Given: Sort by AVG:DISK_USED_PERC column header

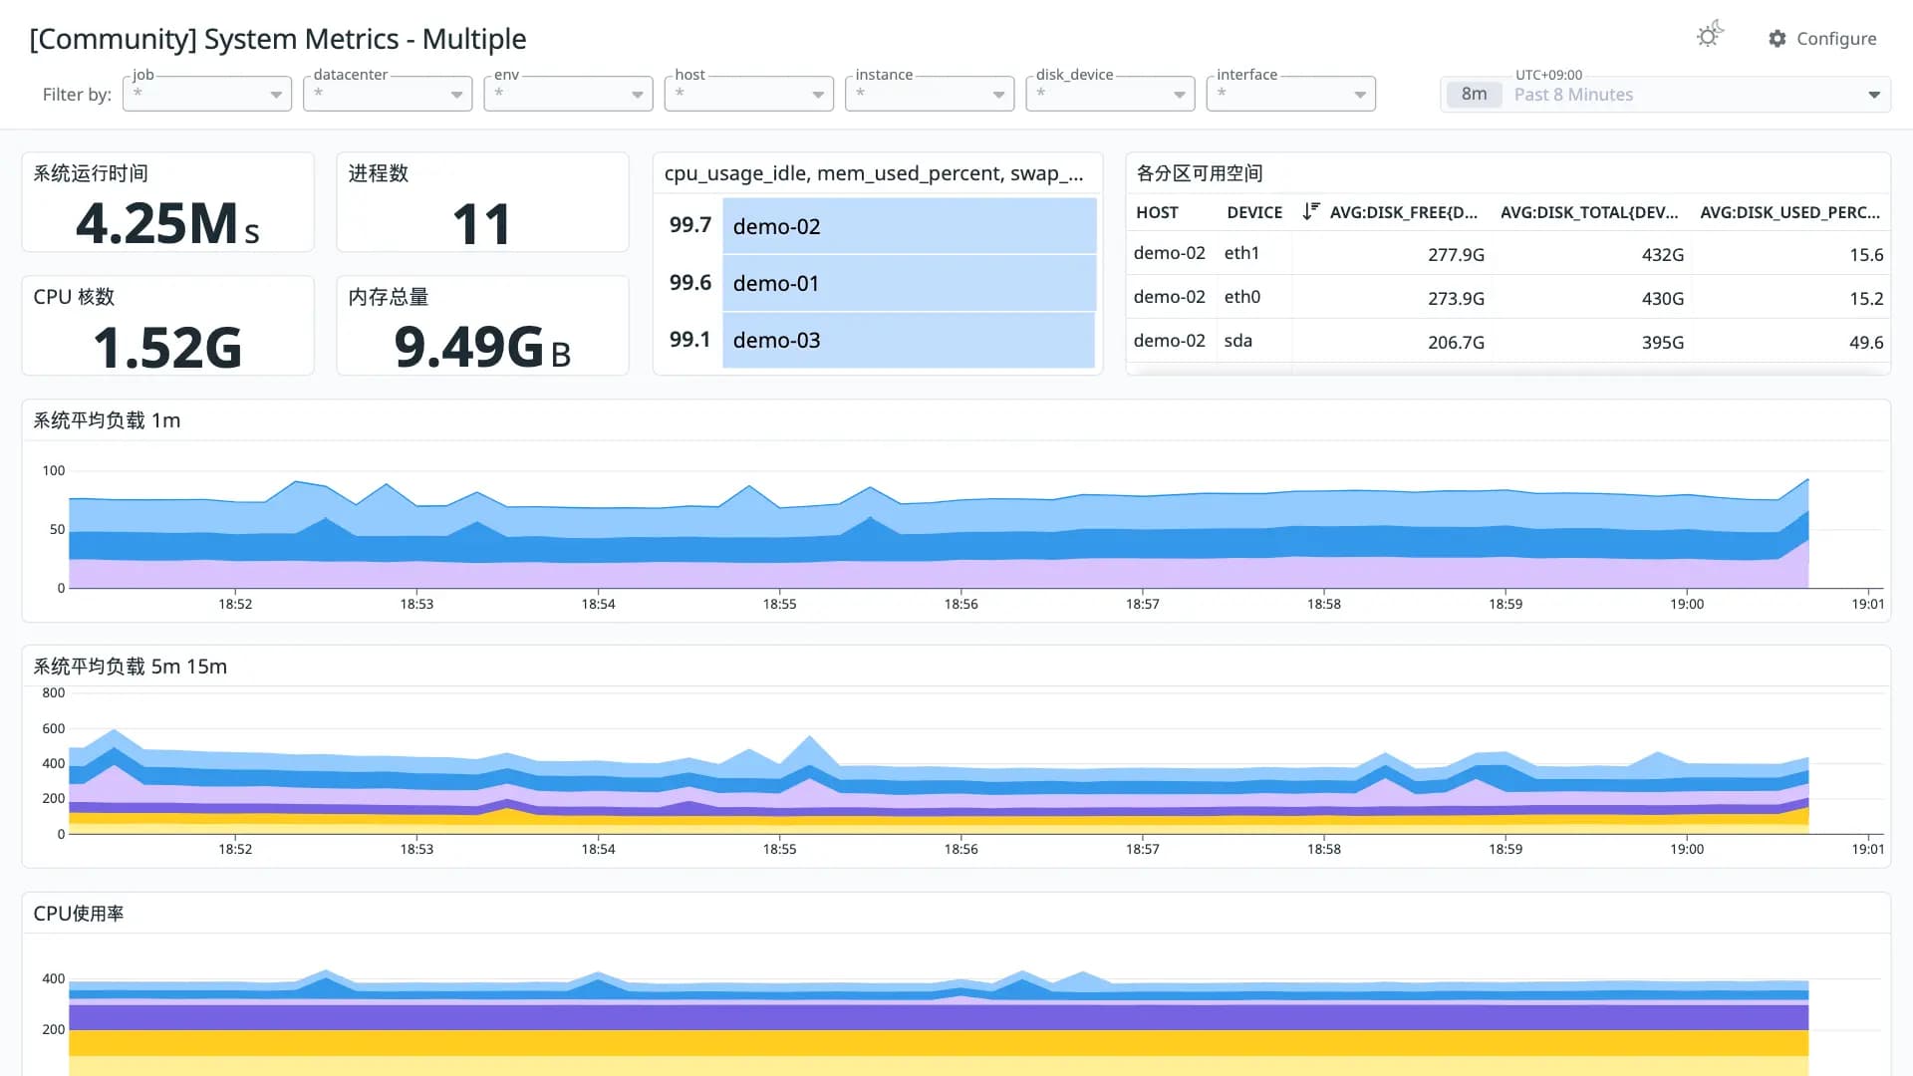Looking at the screenshot, I should click(x=1789, y=212).
